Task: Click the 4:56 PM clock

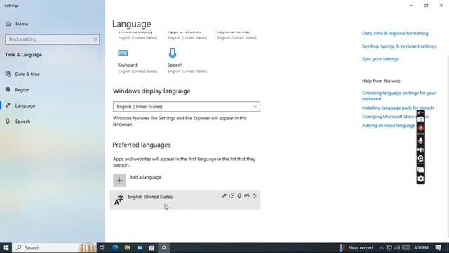Action: pos(421,248)
